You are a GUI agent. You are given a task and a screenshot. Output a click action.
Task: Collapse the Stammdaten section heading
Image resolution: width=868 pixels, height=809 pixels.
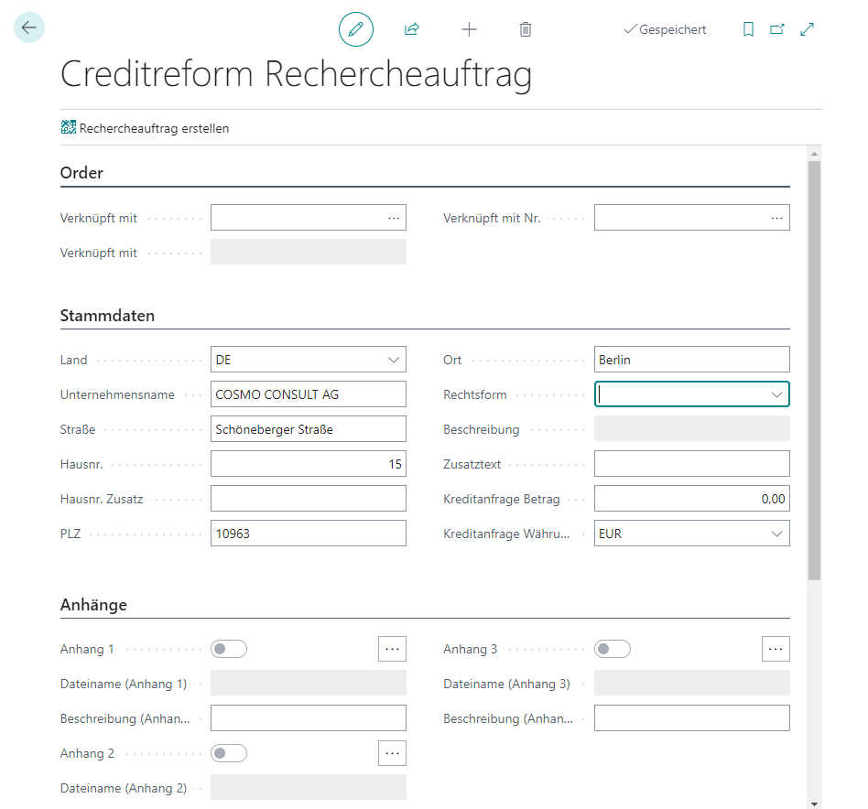tap(108, 315)
